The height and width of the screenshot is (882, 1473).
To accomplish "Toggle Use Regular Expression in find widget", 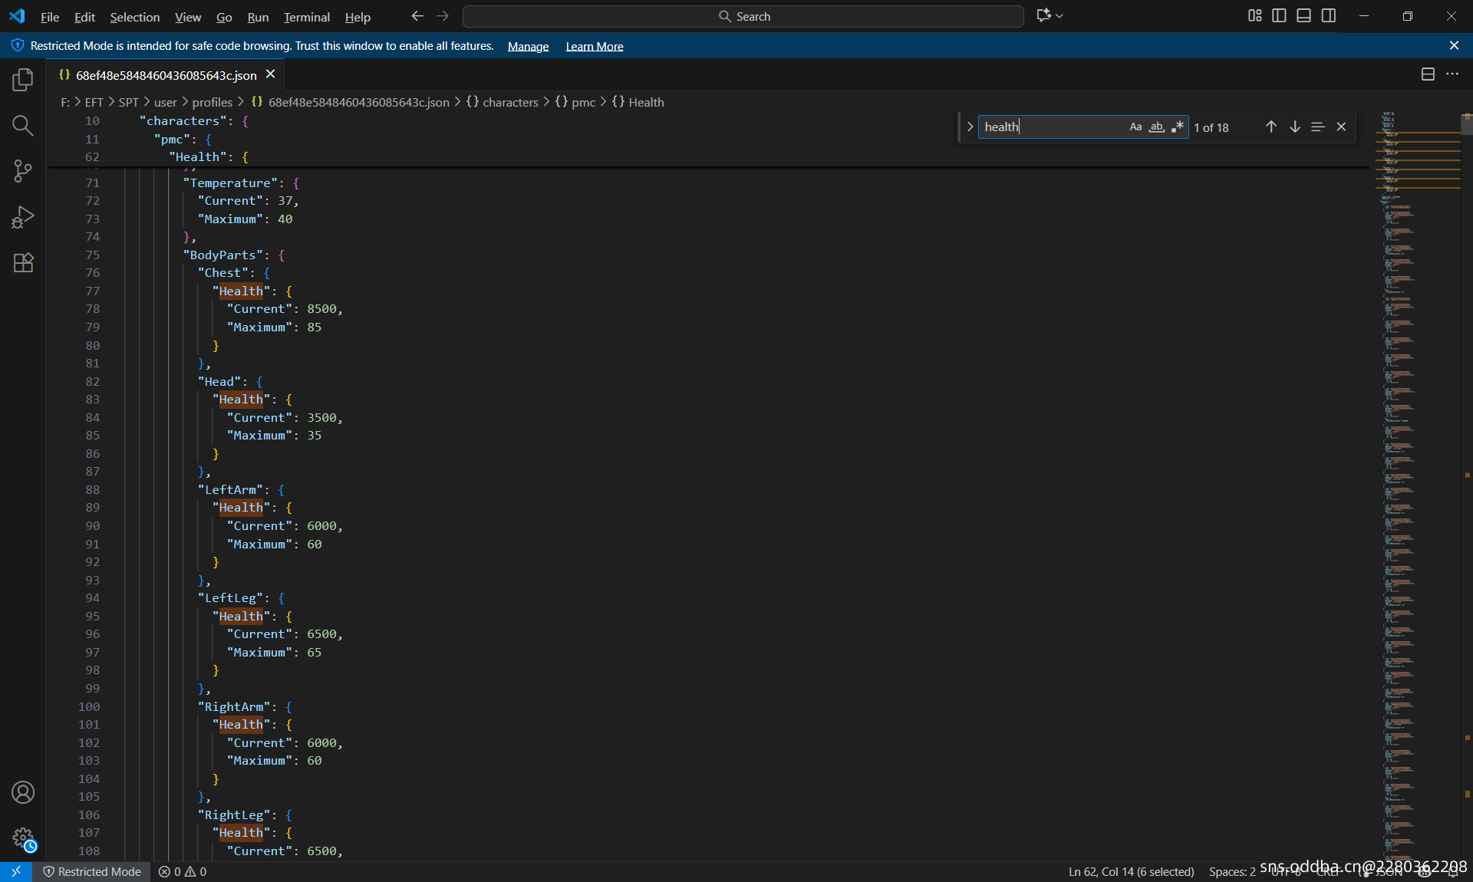I will [x=1177, y=127].
